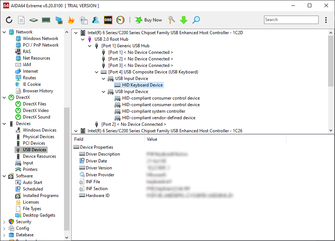Screen dimensions: 335x241
Task: Select HID-compliant system controller entry
Action: [153, 111]
